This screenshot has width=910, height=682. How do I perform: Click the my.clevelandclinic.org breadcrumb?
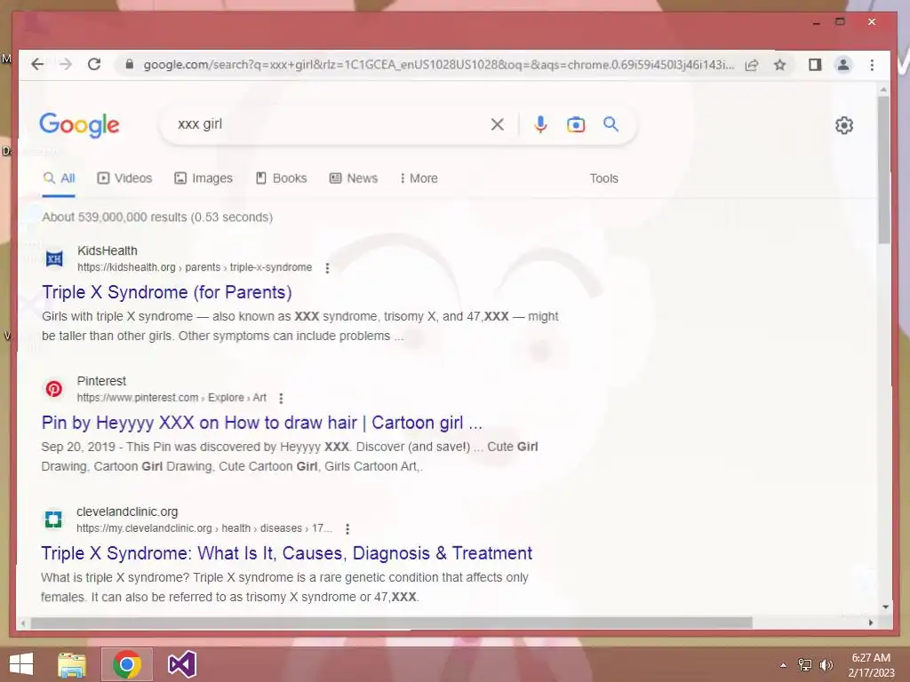(204, 528)
